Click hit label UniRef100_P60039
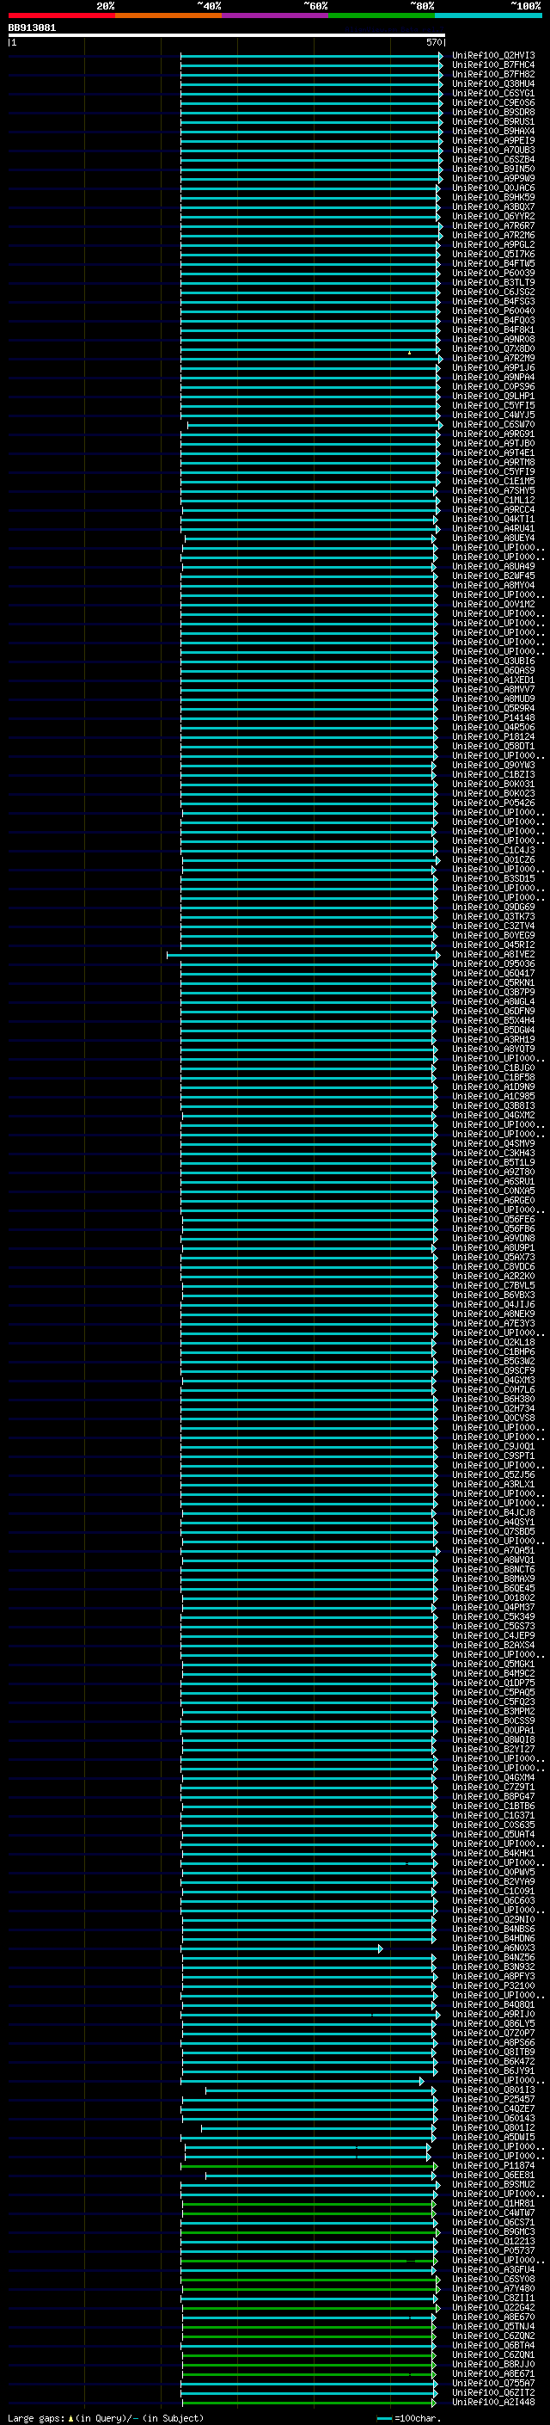The height and width of the screenshot is (2425, 550). 493,274
